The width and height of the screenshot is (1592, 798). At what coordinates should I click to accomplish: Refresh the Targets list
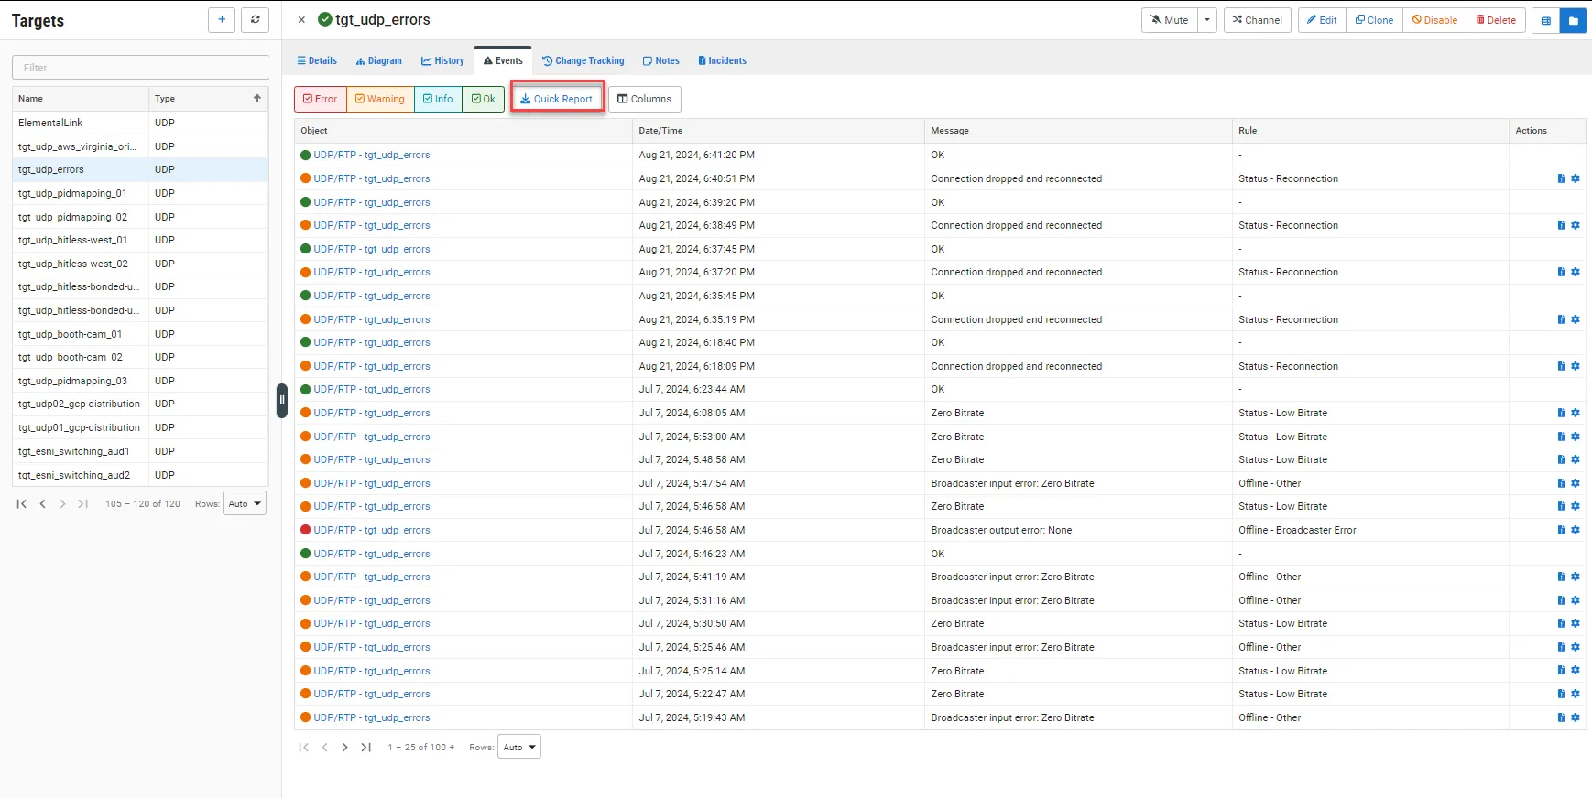[255, 20]
